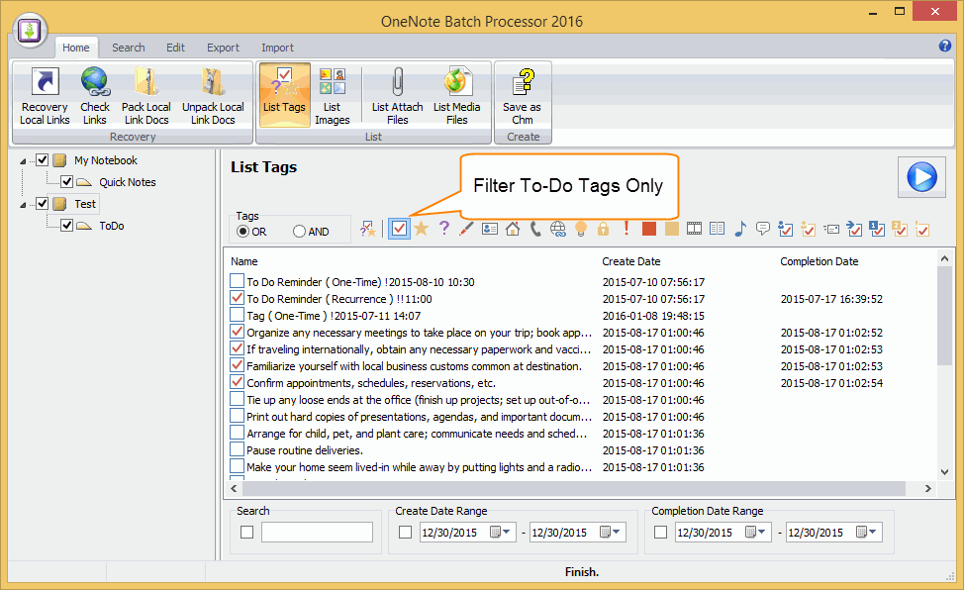964x590 pixels.
Task: Filter by the Password lock tag
Action: 603,229
